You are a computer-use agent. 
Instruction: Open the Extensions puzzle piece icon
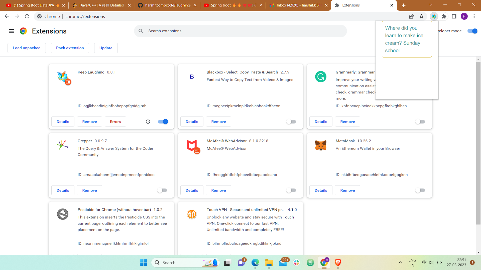(444, 16)
